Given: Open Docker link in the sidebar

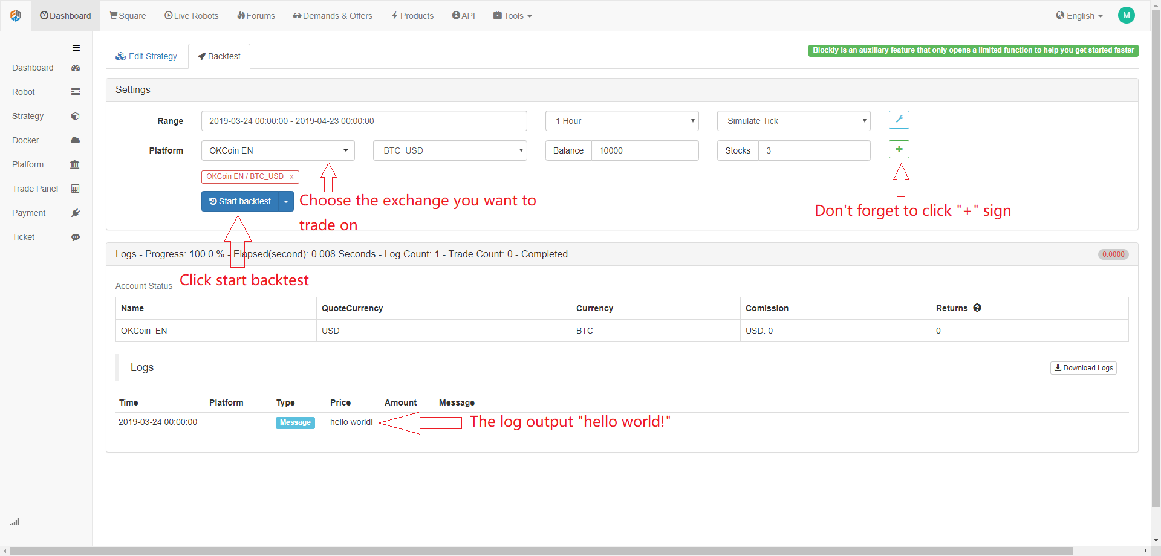Looking at the screenshot, I should coord(25,140).
